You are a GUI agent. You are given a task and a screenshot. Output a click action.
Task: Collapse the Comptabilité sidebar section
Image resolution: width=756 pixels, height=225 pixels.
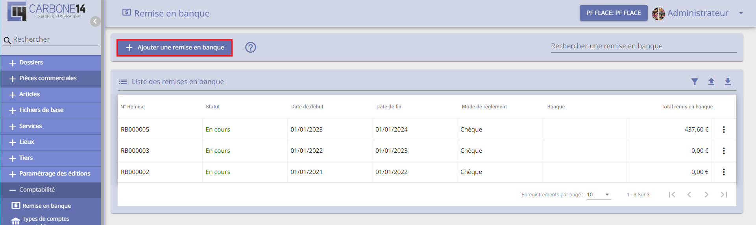coord(50,190)
